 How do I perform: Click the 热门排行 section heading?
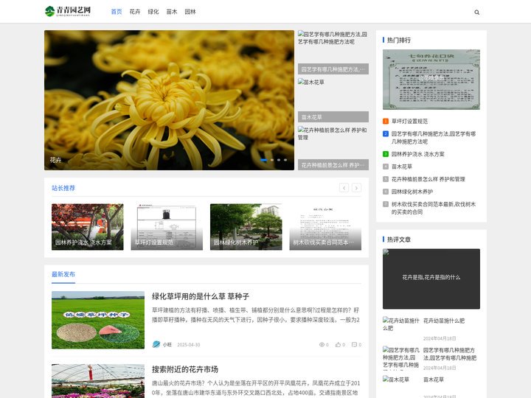pos(398,40)
